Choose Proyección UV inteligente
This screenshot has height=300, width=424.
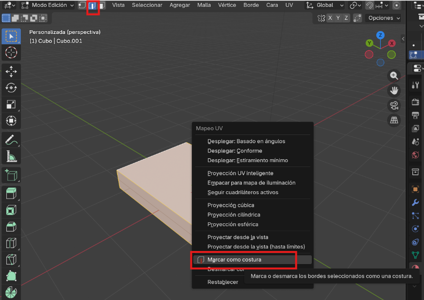[x=252, y=173]
